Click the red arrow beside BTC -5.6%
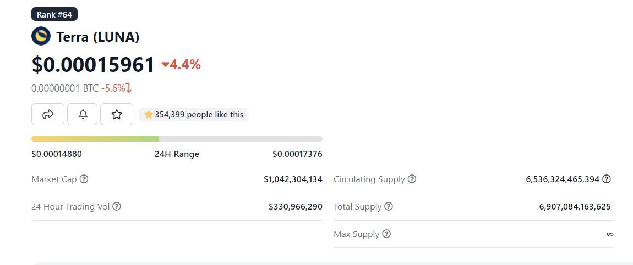This screenshot has width=633, height=265. click(129, 88)
